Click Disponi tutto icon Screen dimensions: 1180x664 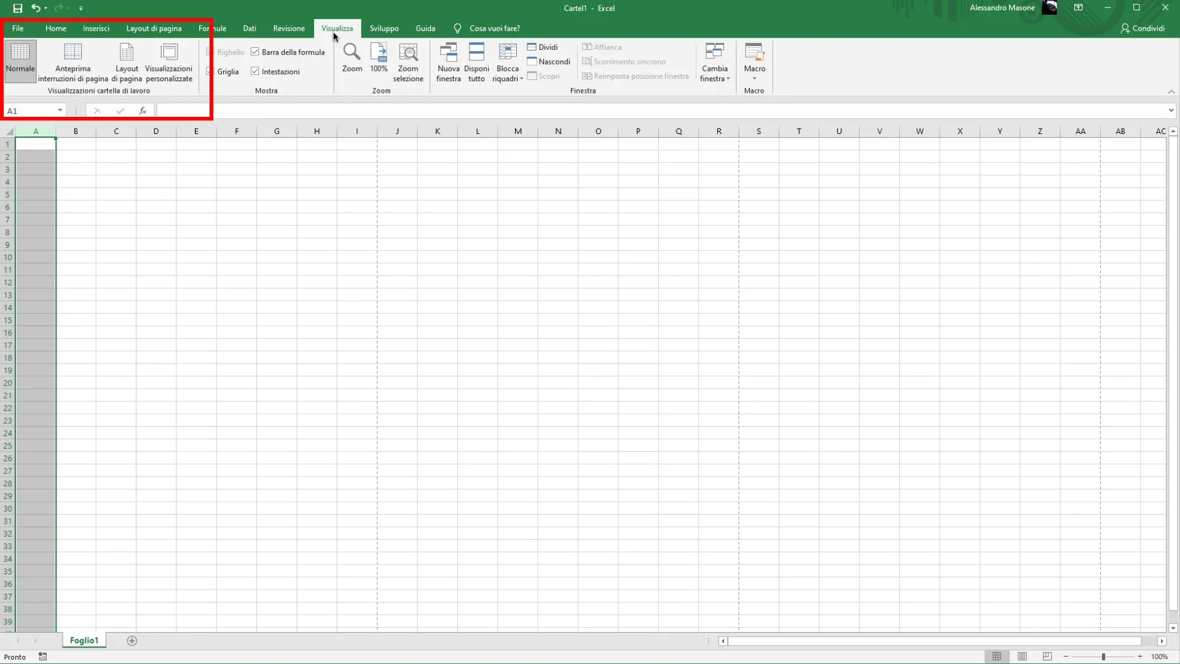tap(476, 53)
